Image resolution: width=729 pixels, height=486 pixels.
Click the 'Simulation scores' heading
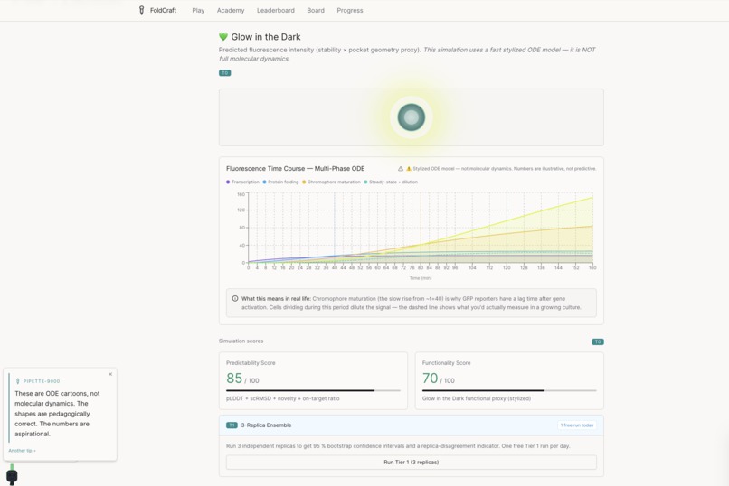pos(241,341)
